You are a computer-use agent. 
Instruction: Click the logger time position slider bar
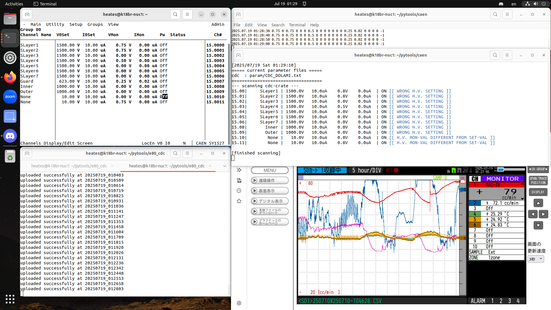511,169
